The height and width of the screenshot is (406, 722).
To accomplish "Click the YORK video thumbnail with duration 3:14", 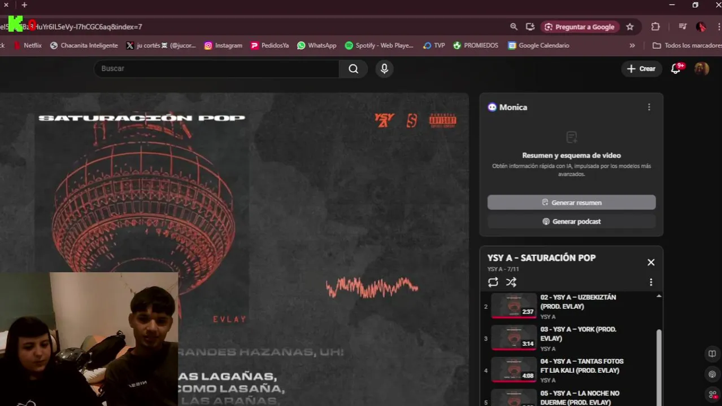I will (514, 338).
